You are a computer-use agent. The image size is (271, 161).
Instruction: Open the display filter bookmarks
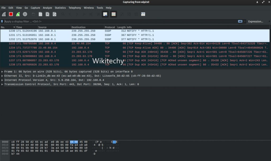(x=2, y=21)
